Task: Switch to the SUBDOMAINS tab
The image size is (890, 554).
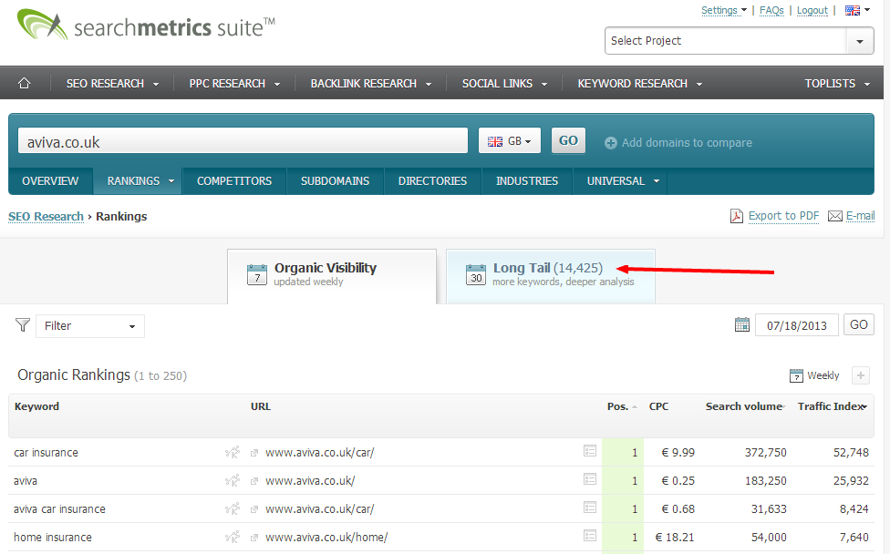Action: (x=335, y=181)
